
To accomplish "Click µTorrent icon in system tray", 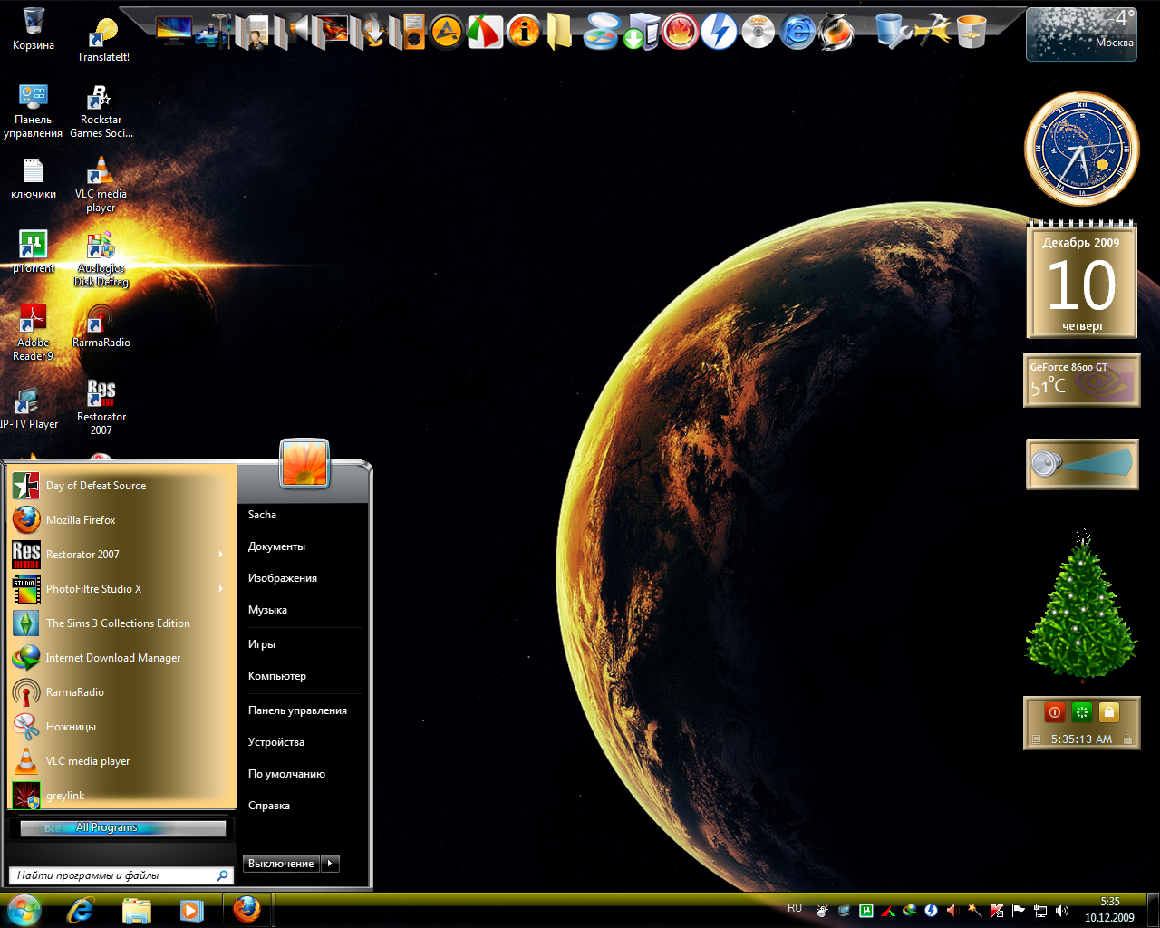I will click(866, 911).
